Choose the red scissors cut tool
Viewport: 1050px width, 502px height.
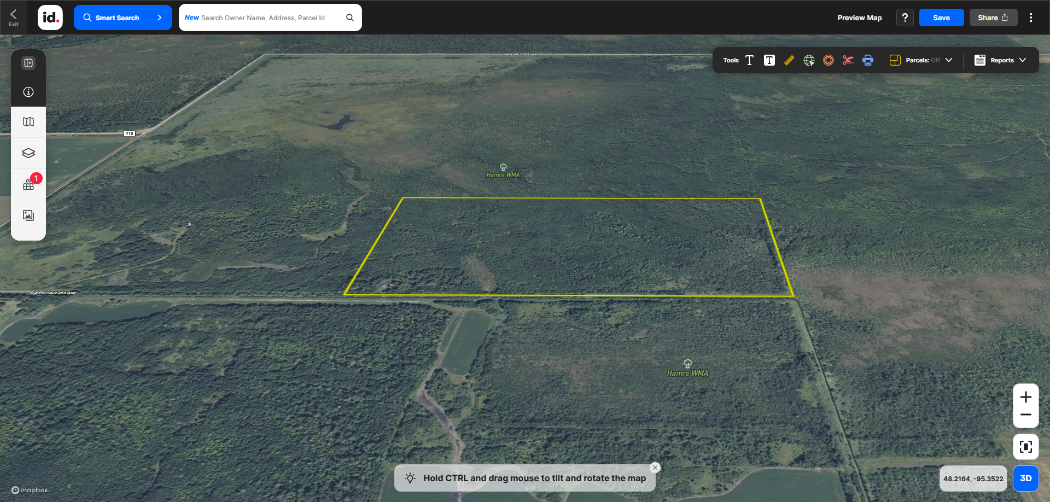click(x=848, y=60)
